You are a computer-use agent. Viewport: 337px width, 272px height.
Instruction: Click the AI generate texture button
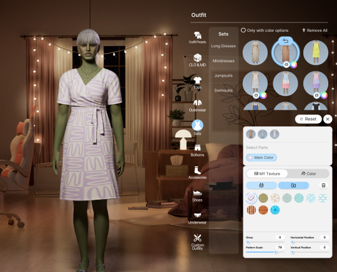click(x=261, y=185)
